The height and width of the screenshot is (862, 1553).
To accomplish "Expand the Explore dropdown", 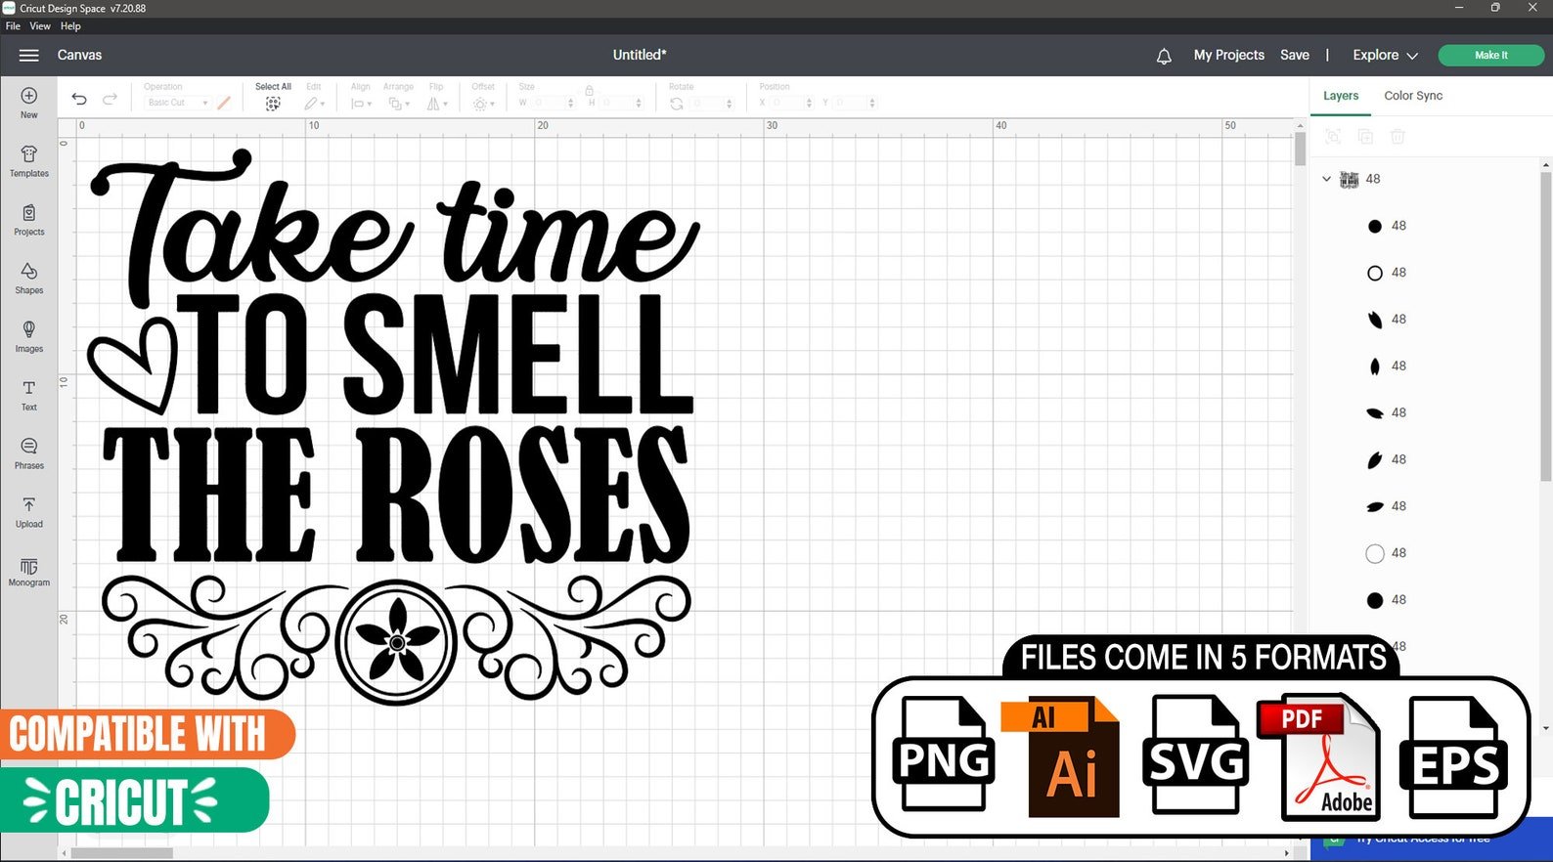I will point(1385,56).
